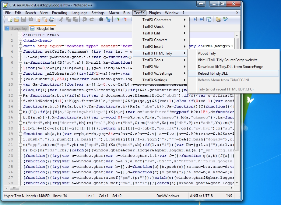Open Find with the binoculars icon
281x205 pixels.
(x=100, y=19)
